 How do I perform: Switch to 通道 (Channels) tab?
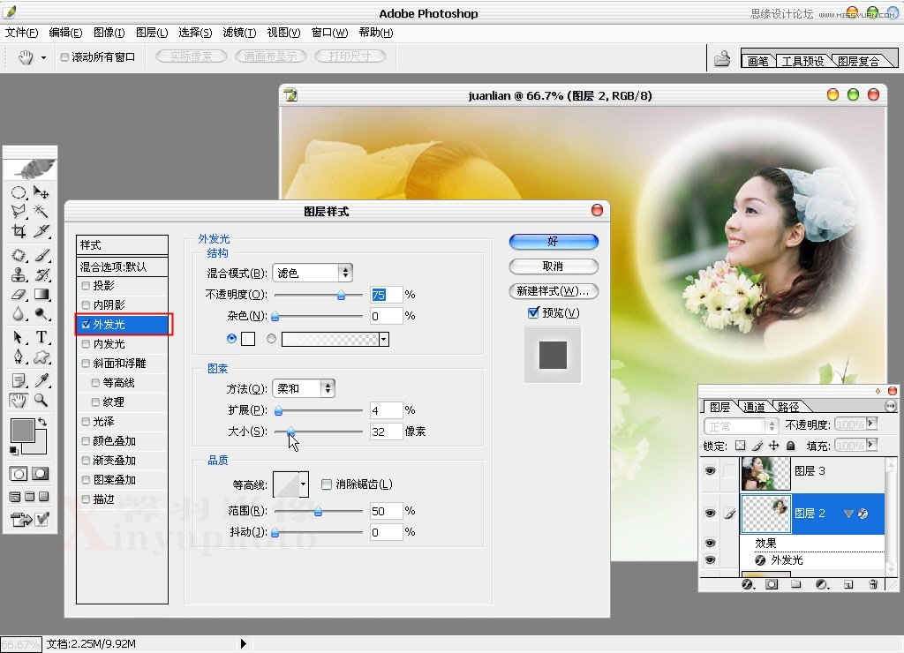tap(754, 407)
